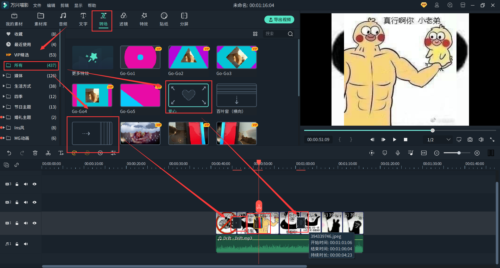Switch to the 滤镜 tab
The width and height of the screenshot is (500, 268).
click(x=123, y=19)
